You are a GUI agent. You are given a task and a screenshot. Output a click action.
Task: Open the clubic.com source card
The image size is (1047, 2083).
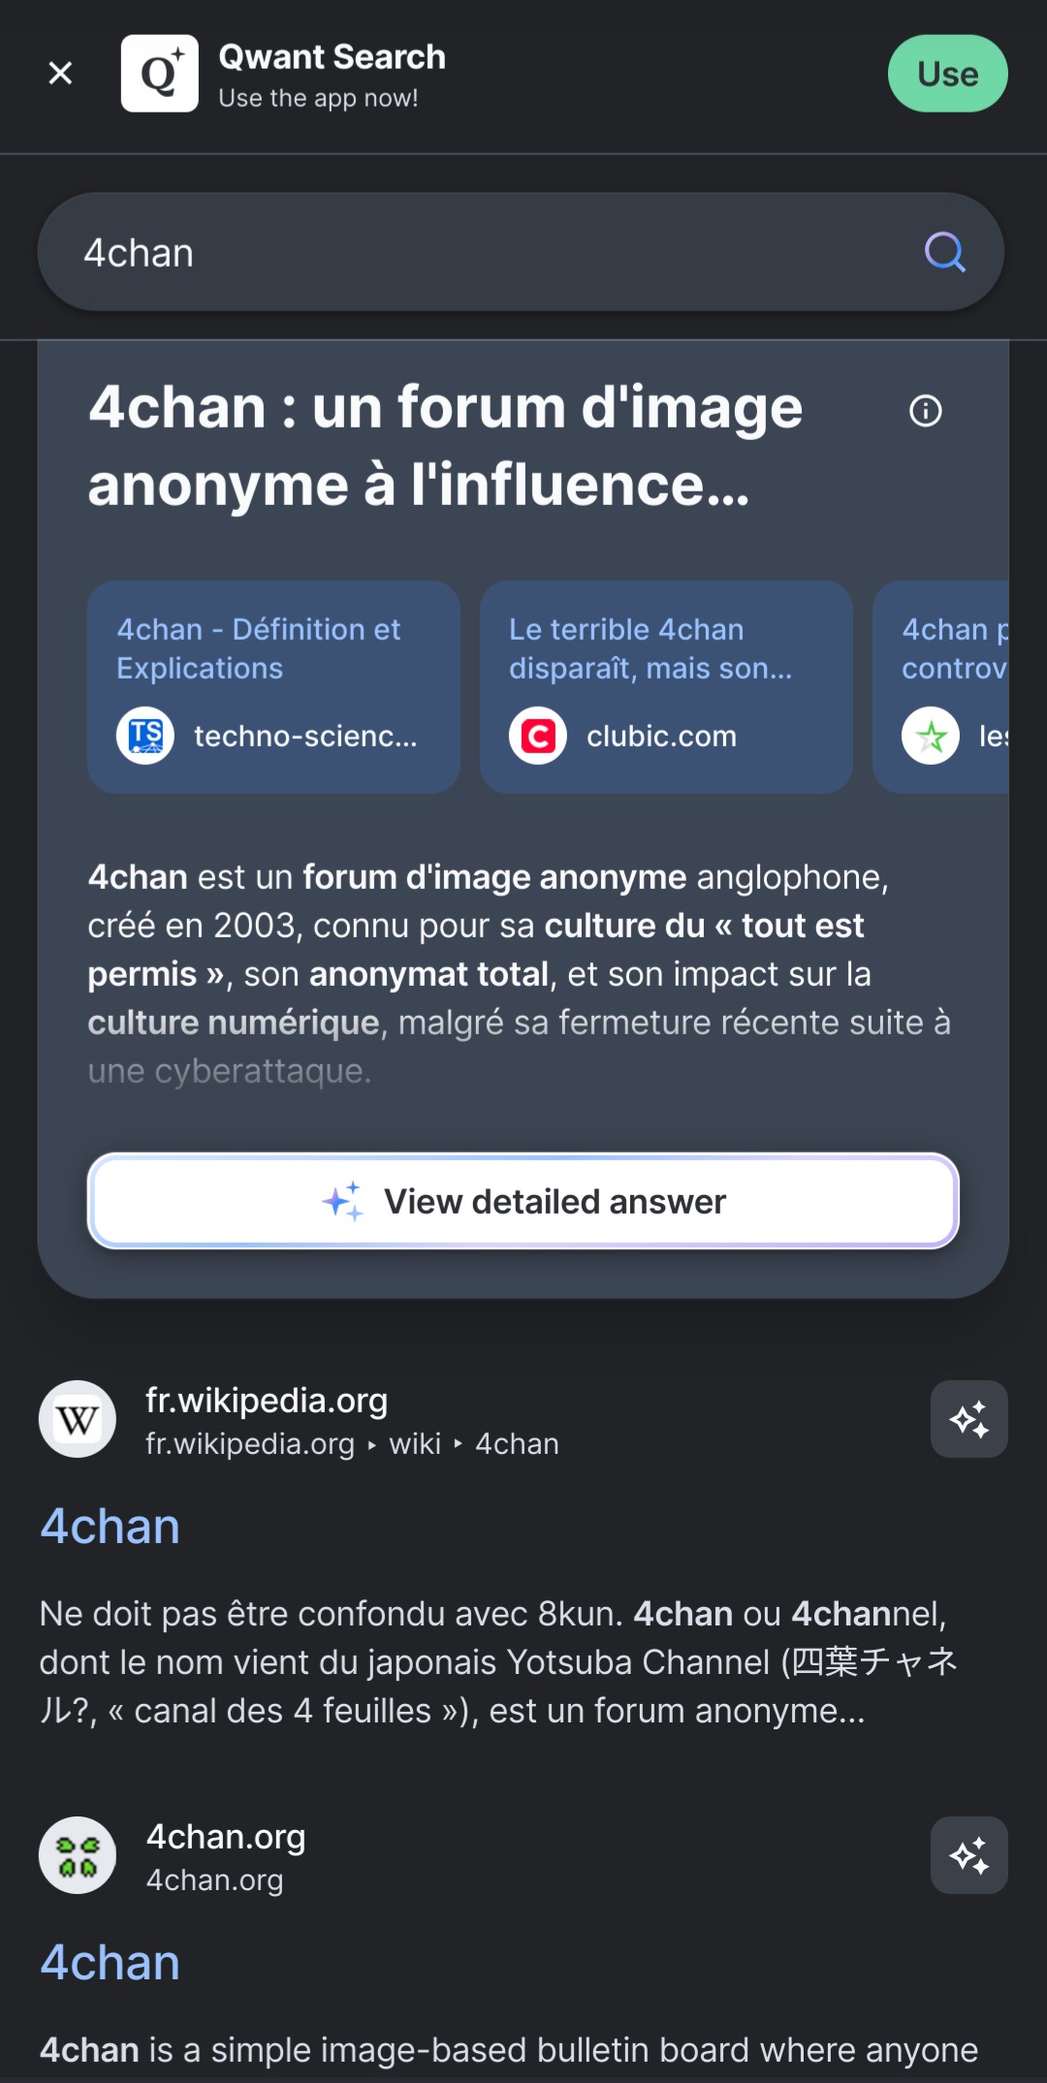(x=666, y=687)
